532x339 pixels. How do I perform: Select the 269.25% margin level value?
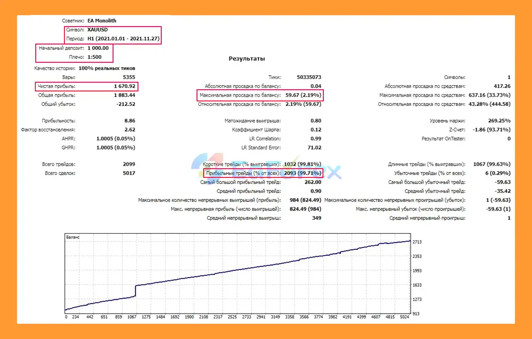pyautogui.click(x=499, y=121)
